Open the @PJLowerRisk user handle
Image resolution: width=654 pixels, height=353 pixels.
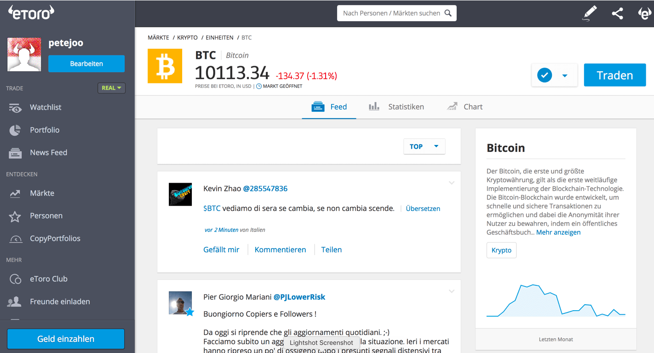click(x=299, y=297)
